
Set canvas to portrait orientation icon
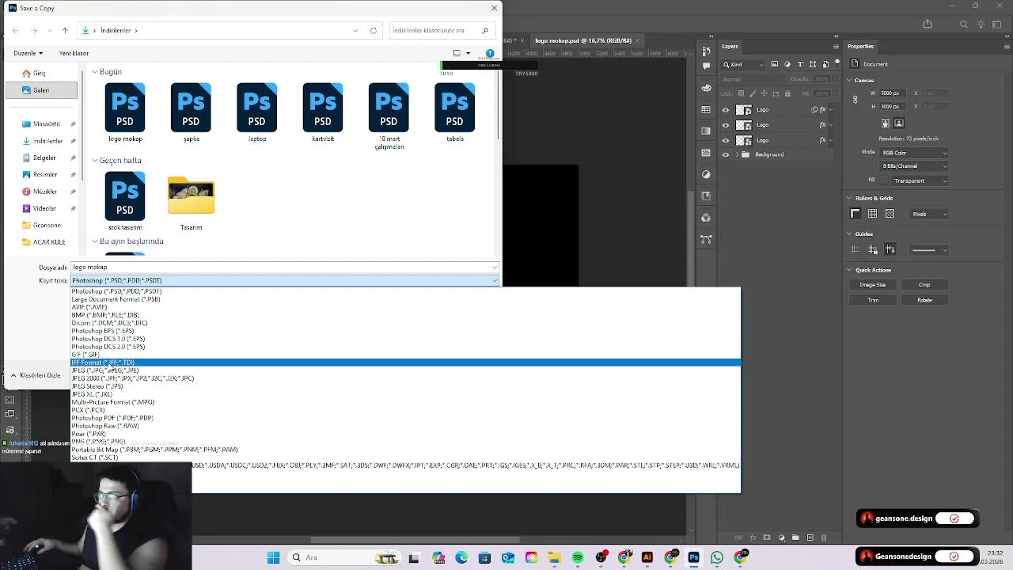pyautogui.click(x=886, y=123)
